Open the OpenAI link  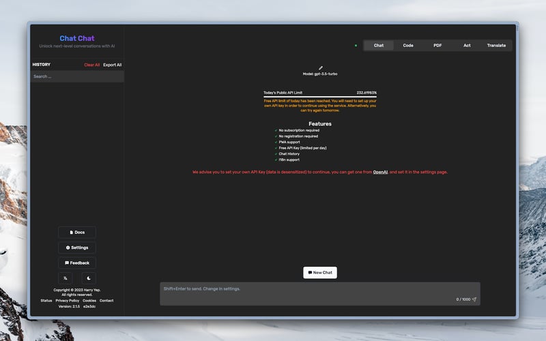pyautogui.click(x=380, y=172)
